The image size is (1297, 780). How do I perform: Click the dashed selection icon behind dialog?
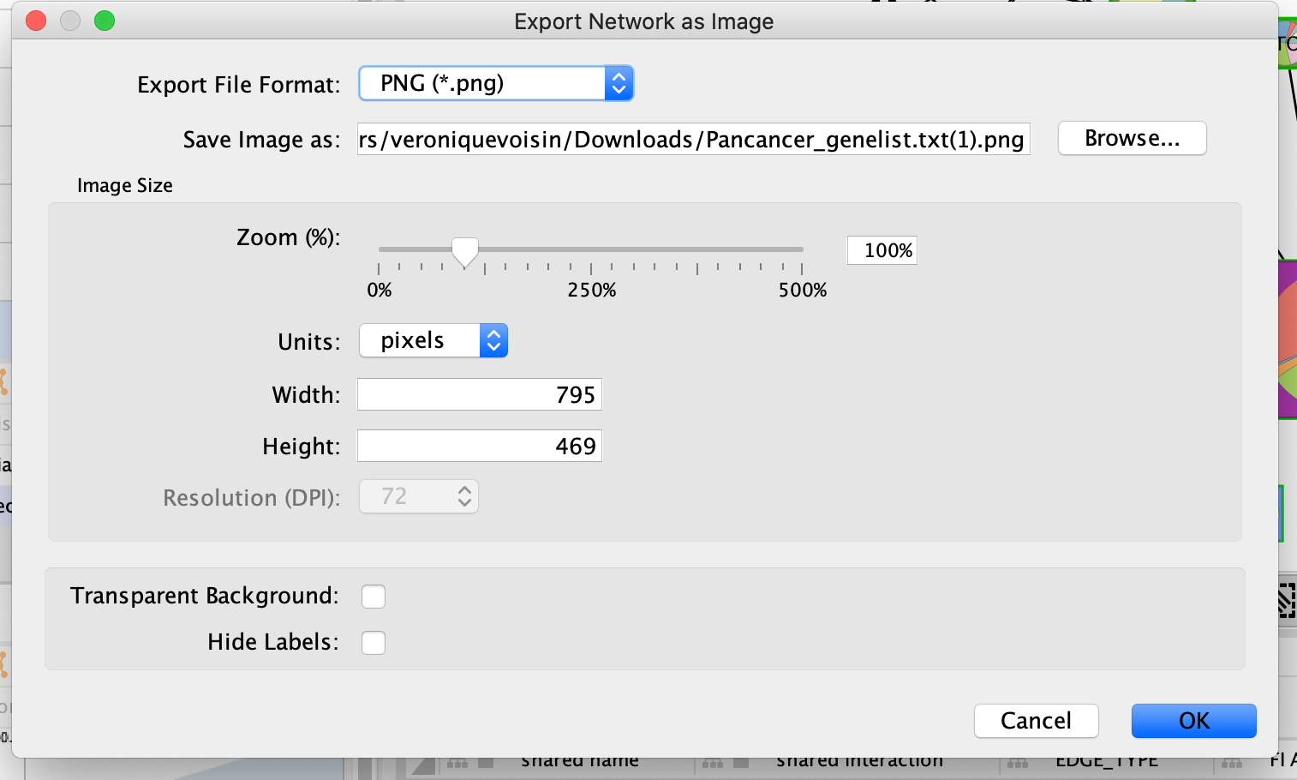tap(1287, 600)
